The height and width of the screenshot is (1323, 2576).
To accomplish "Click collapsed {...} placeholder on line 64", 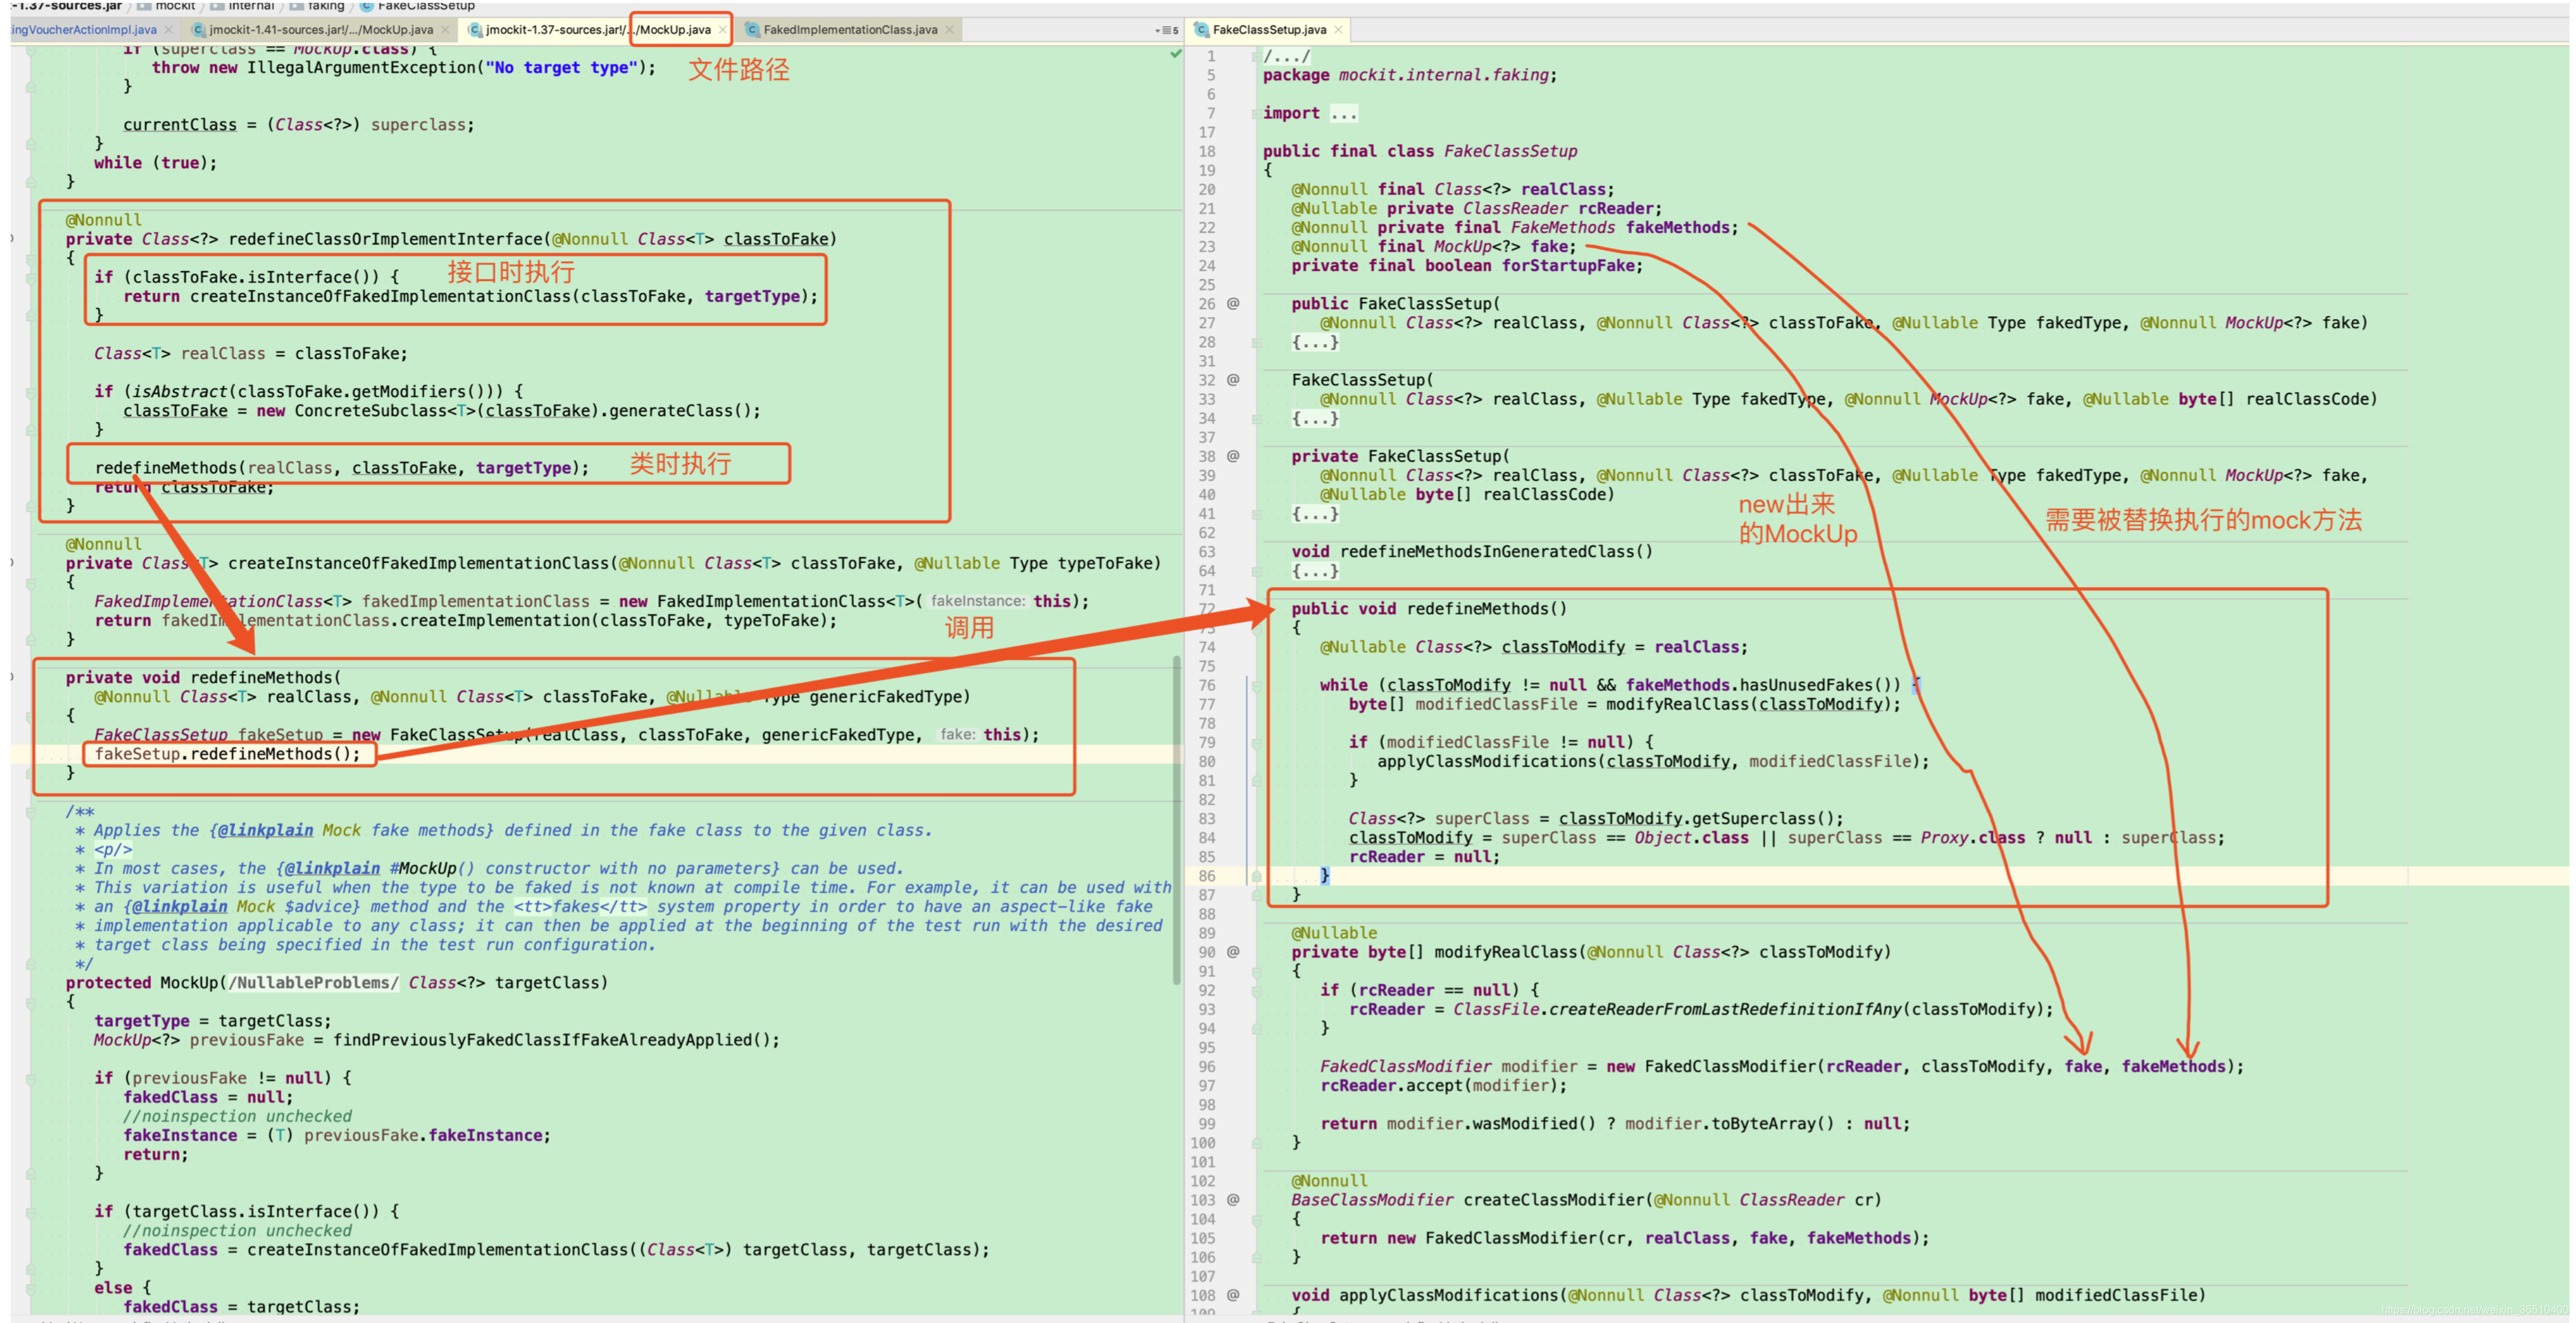I will pos(1315,571).
